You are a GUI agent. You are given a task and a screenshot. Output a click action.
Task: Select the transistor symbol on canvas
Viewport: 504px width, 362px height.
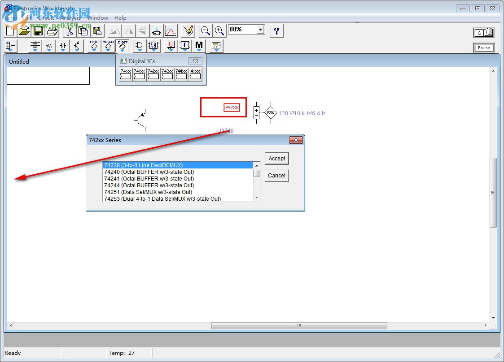click(141, 121)
